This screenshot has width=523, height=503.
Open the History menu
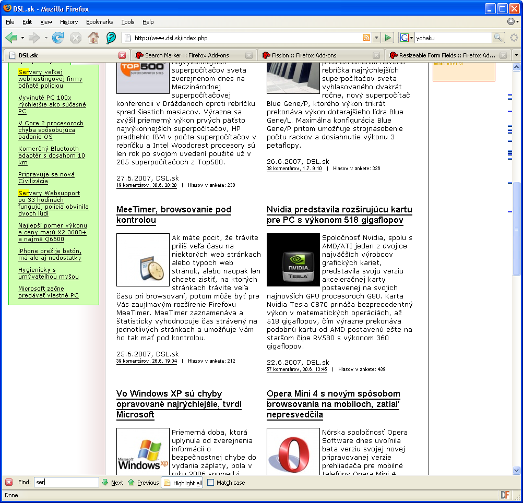pos(69,22)
